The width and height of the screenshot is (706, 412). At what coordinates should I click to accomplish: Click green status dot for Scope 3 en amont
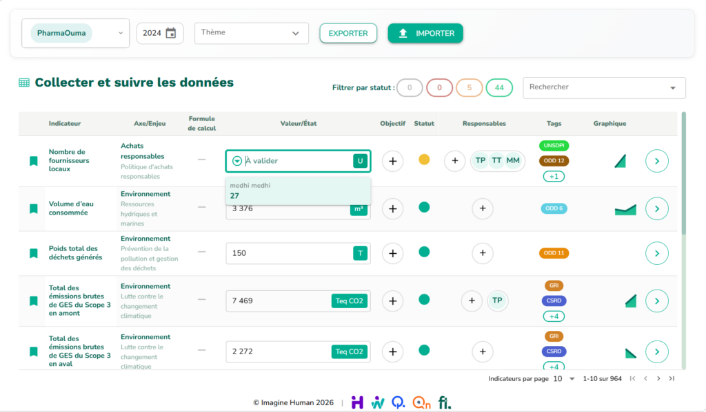tap(424, 300)
